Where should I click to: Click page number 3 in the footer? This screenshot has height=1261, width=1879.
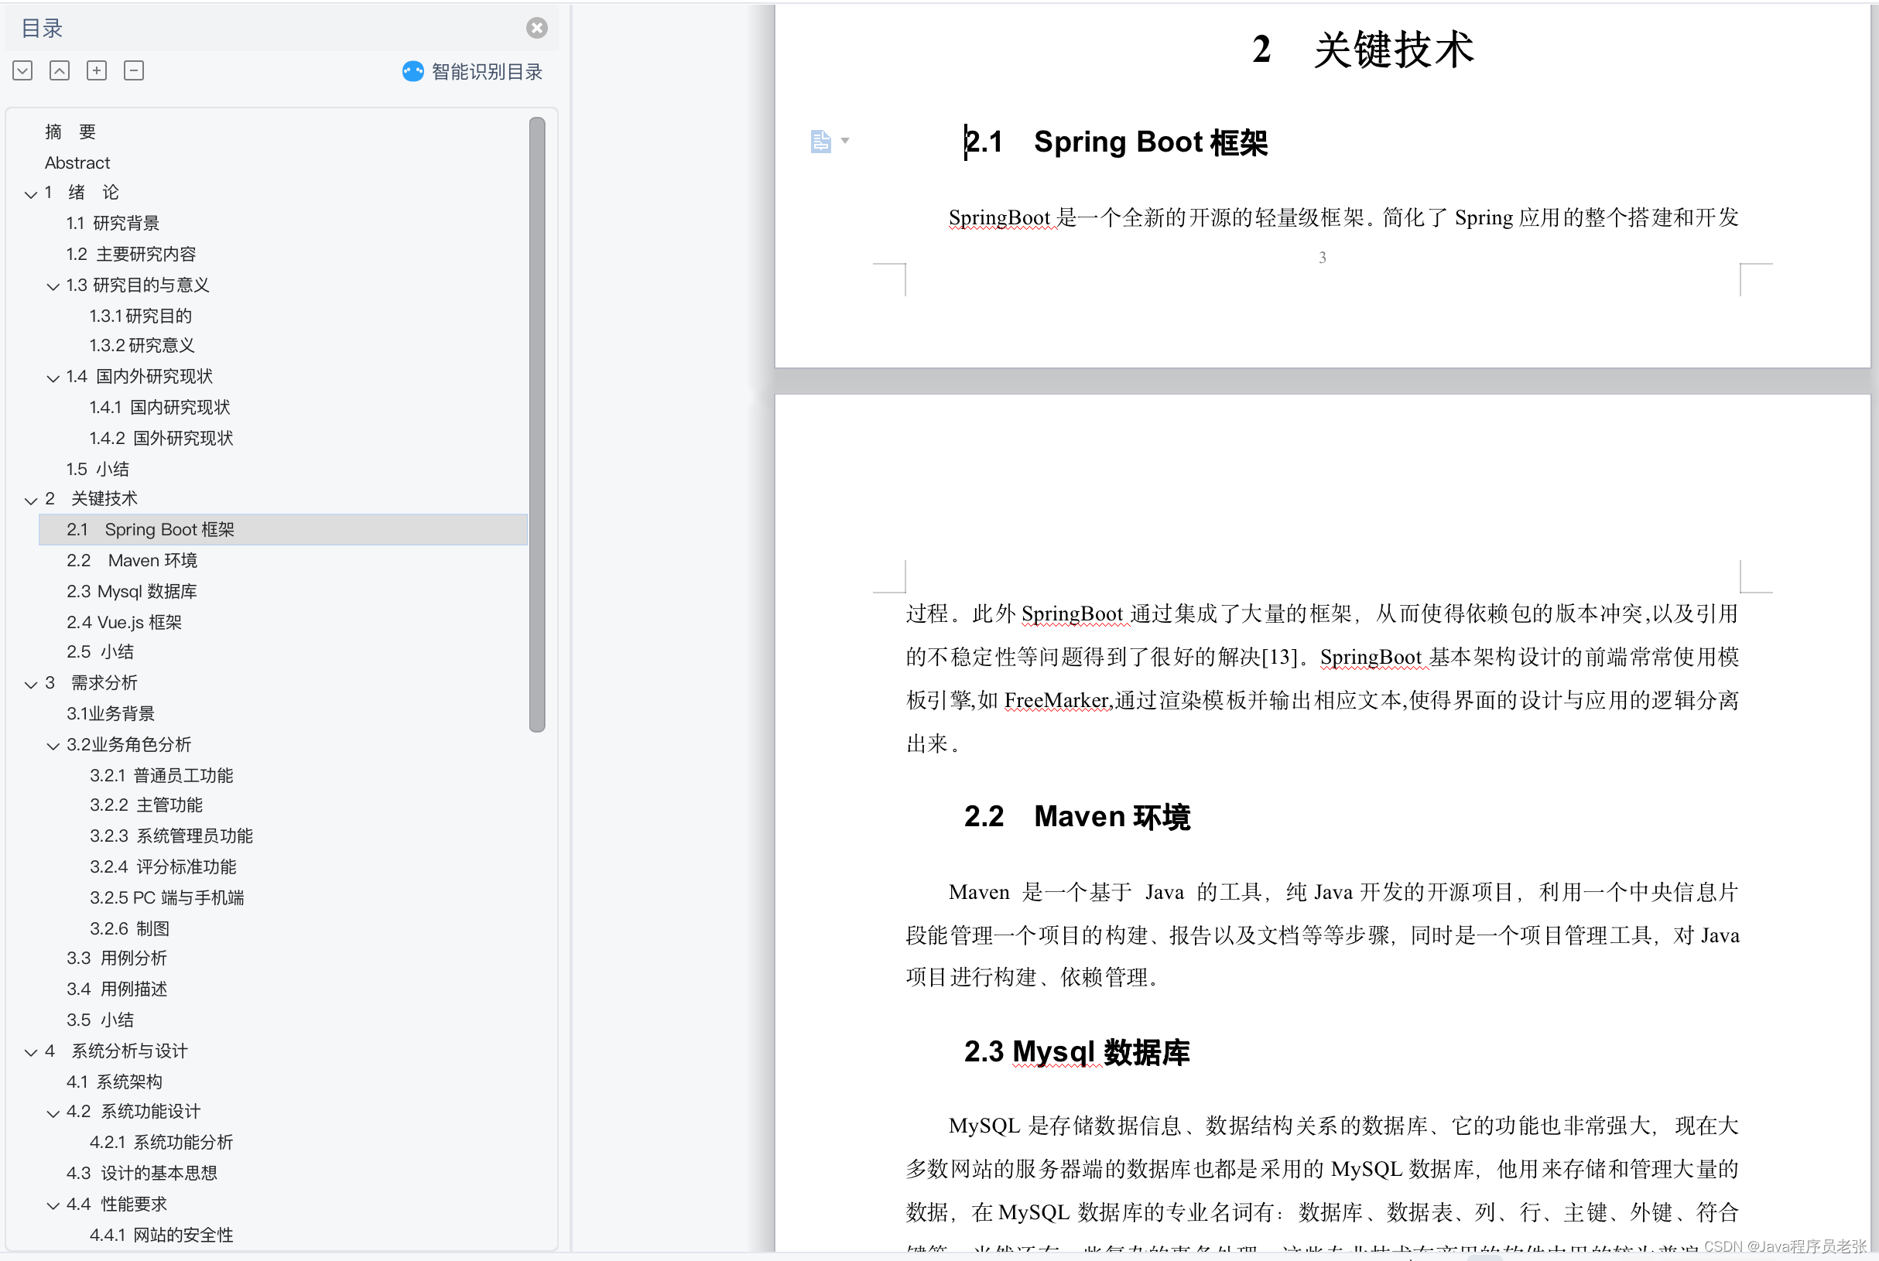(x=1323, y=258)
